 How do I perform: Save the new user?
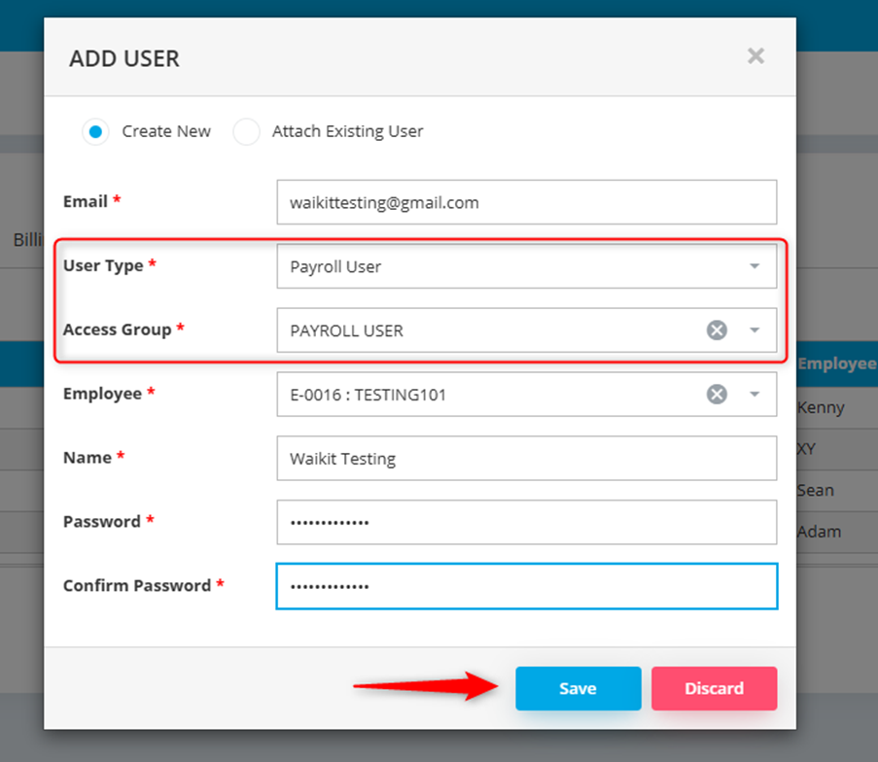[x=578, y=688]
